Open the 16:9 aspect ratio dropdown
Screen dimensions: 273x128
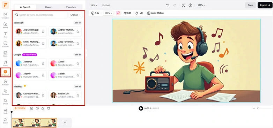pyautogui.click(x=94, y=5)
